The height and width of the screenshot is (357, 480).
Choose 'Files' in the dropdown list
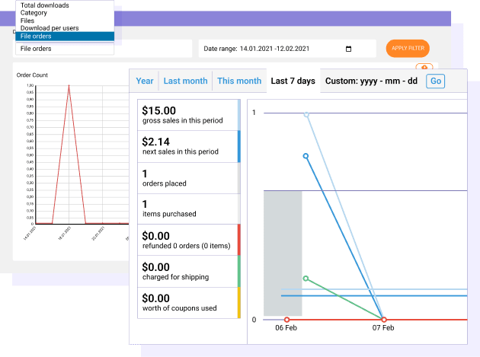tap(27, 21)
